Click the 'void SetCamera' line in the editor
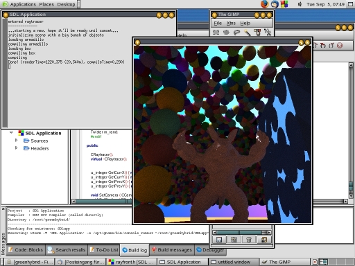The image size is (355, 266). 111,195
